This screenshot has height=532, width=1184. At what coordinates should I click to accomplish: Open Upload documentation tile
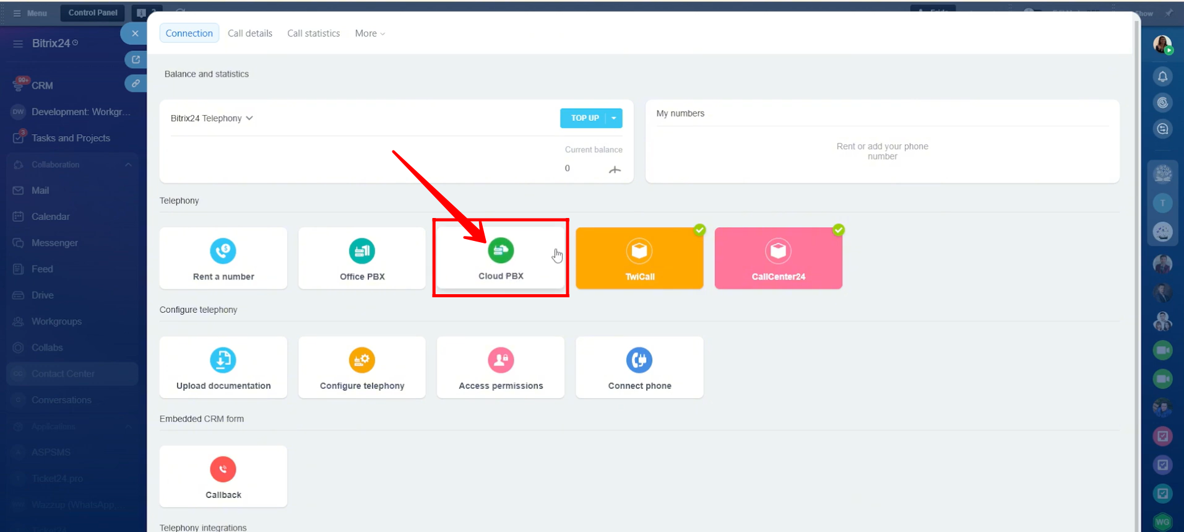coord(223,367)
